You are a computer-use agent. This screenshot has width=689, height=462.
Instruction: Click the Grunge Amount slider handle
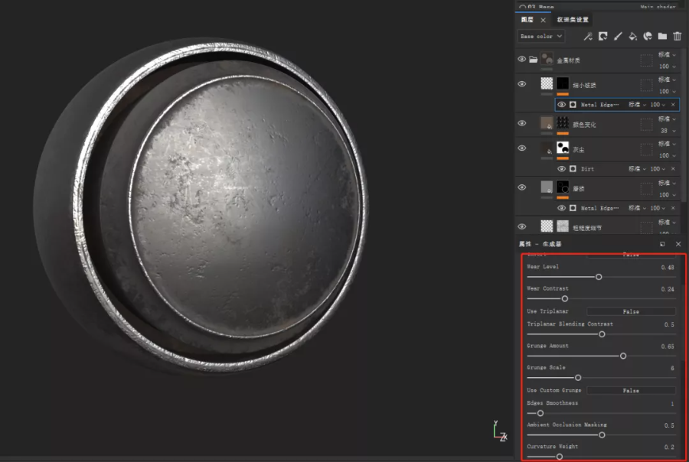coord(623,356)
